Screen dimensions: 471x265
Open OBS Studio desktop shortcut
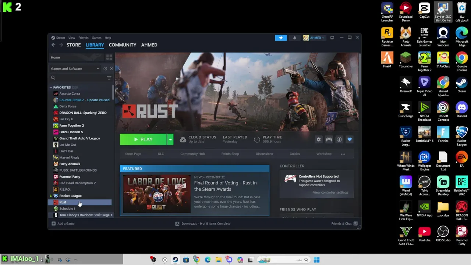click(443, 234)
